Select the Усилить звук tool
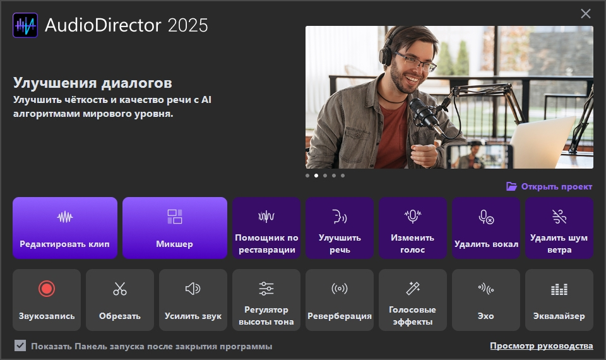 193,300
